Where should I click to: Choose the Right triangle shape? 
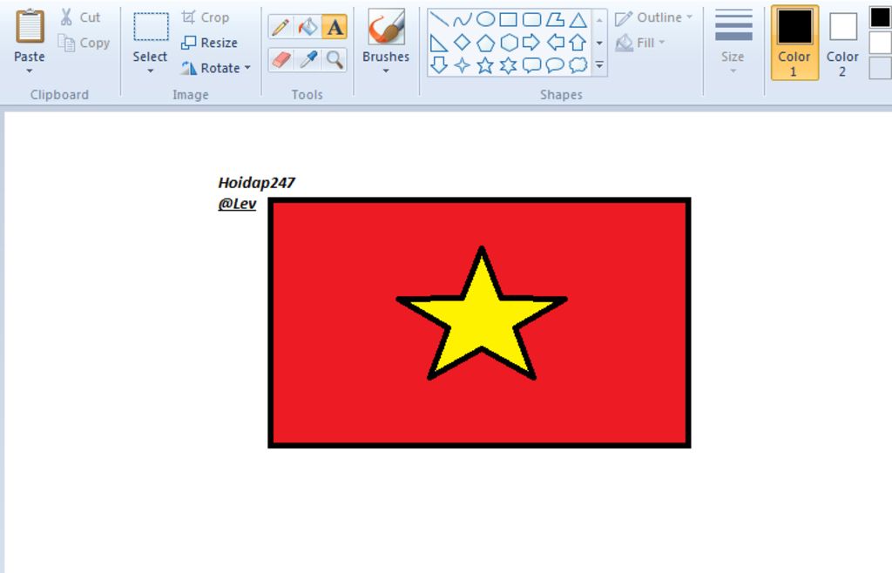click(439, 43)
